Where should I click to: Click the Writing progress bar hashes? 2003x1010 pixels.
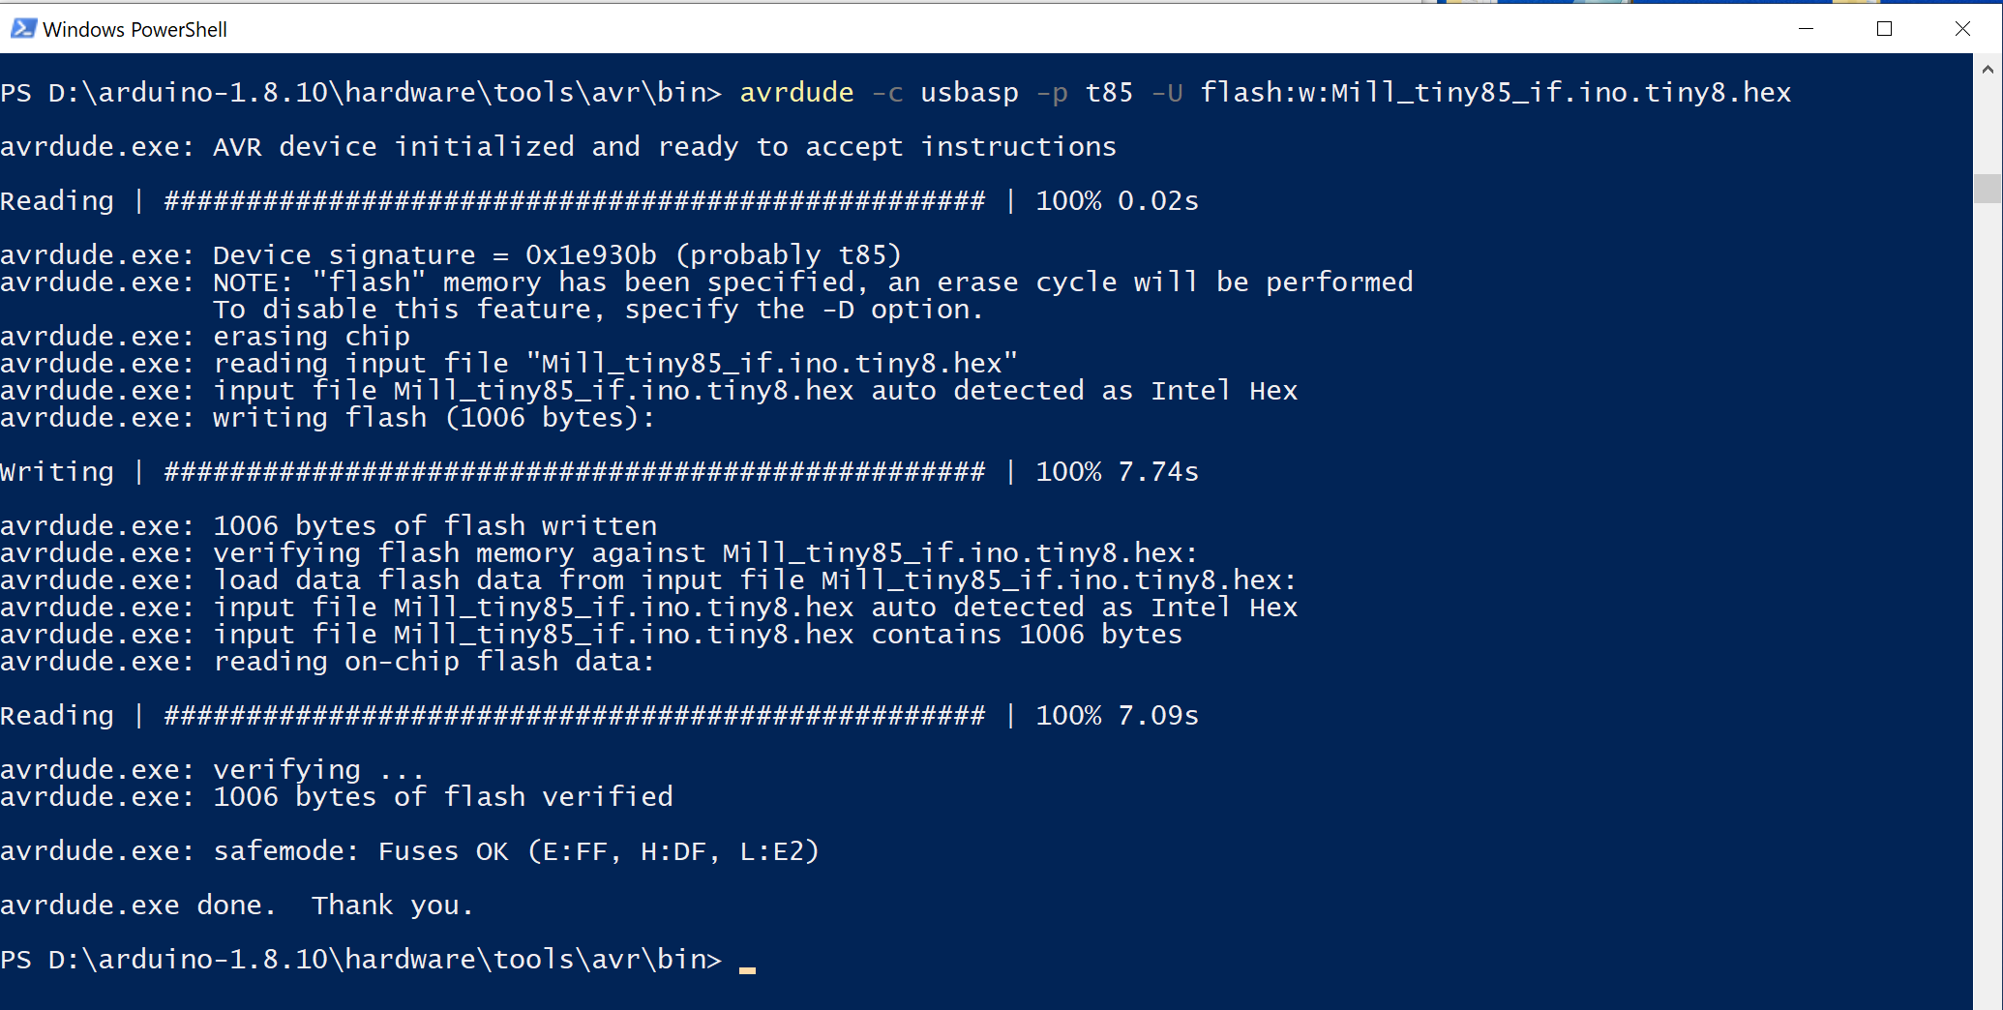point(574,472)
